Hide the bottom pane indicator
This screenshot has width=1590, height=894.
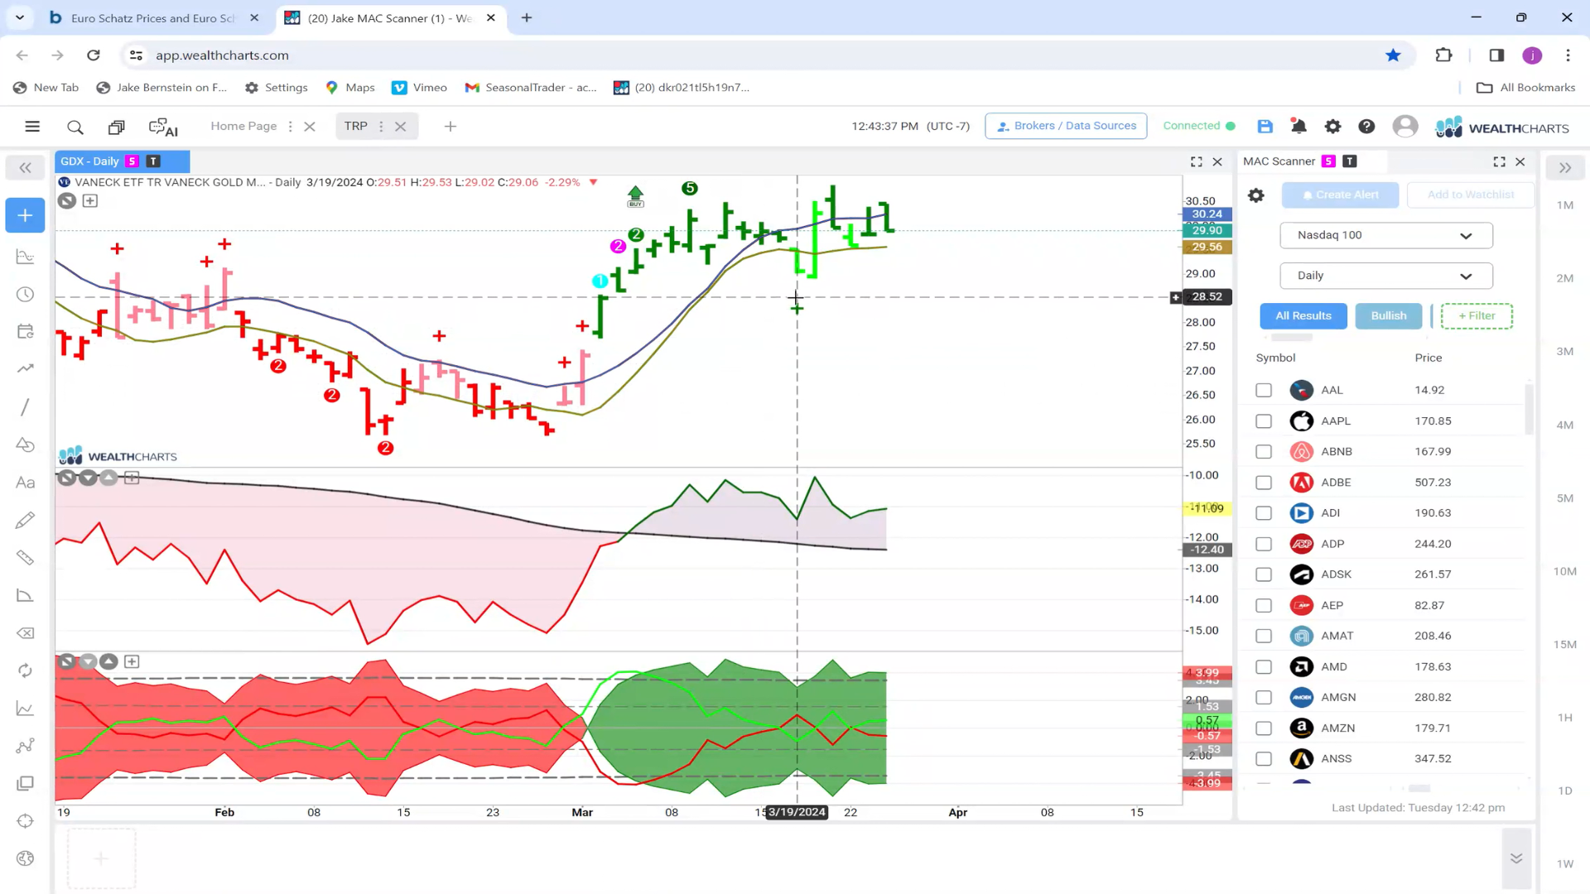[67, 661]
